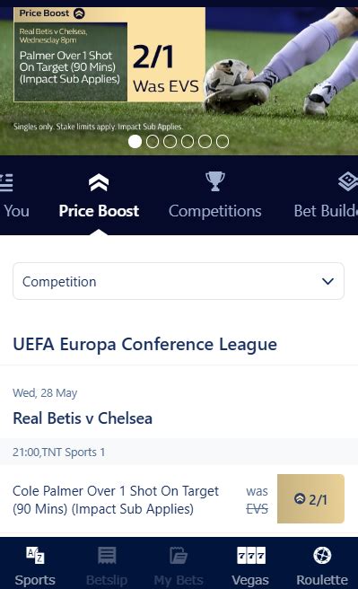
Task: Tap the Bet Builder stacked icon
Action: (348, 181)
